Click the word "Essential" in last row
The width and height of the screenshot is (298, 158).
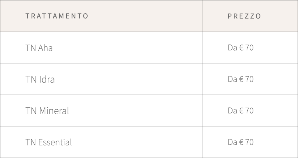55,142
